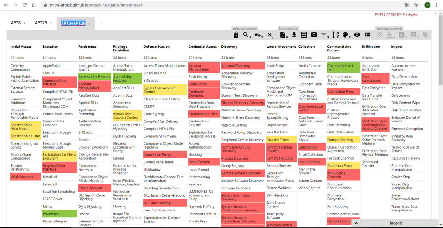Click the browser forward arrow
Viewport: 443px width, 228px height.
click(x=15, y=5)
